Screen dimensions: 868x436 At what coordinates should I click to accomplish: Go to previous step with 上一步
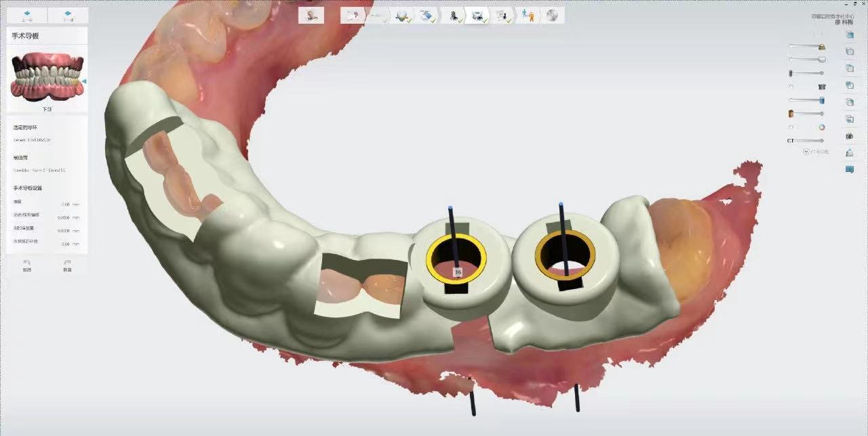pyautogui.click(x=26, y=15)
